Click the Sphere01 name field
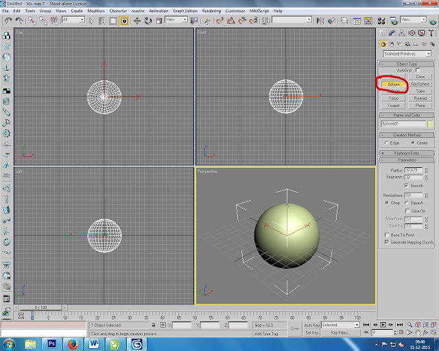The width and height of the screenshot is (439, 351). 403,123
